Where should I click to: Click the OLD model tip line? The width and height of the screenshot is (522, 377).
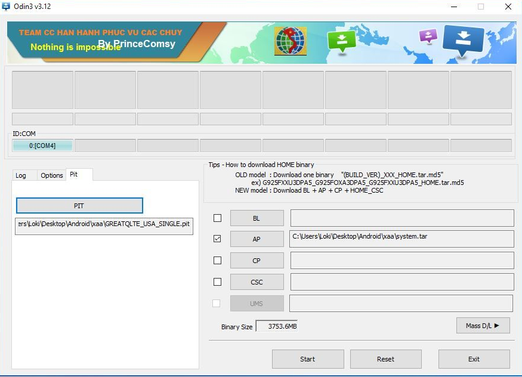tap(339, 175)
